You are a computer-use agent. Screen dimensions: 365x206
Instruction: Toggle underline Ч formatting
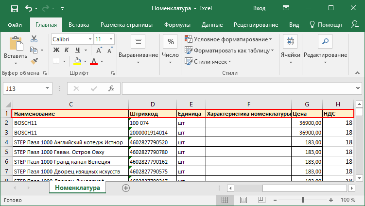click(78, 50)
